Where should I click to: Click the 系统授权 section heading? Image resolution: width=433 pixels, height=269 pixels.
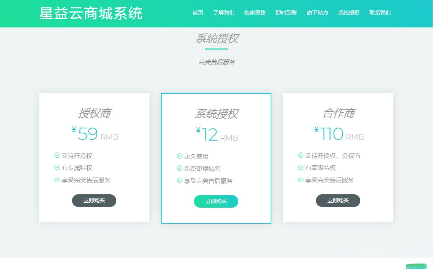216,38
